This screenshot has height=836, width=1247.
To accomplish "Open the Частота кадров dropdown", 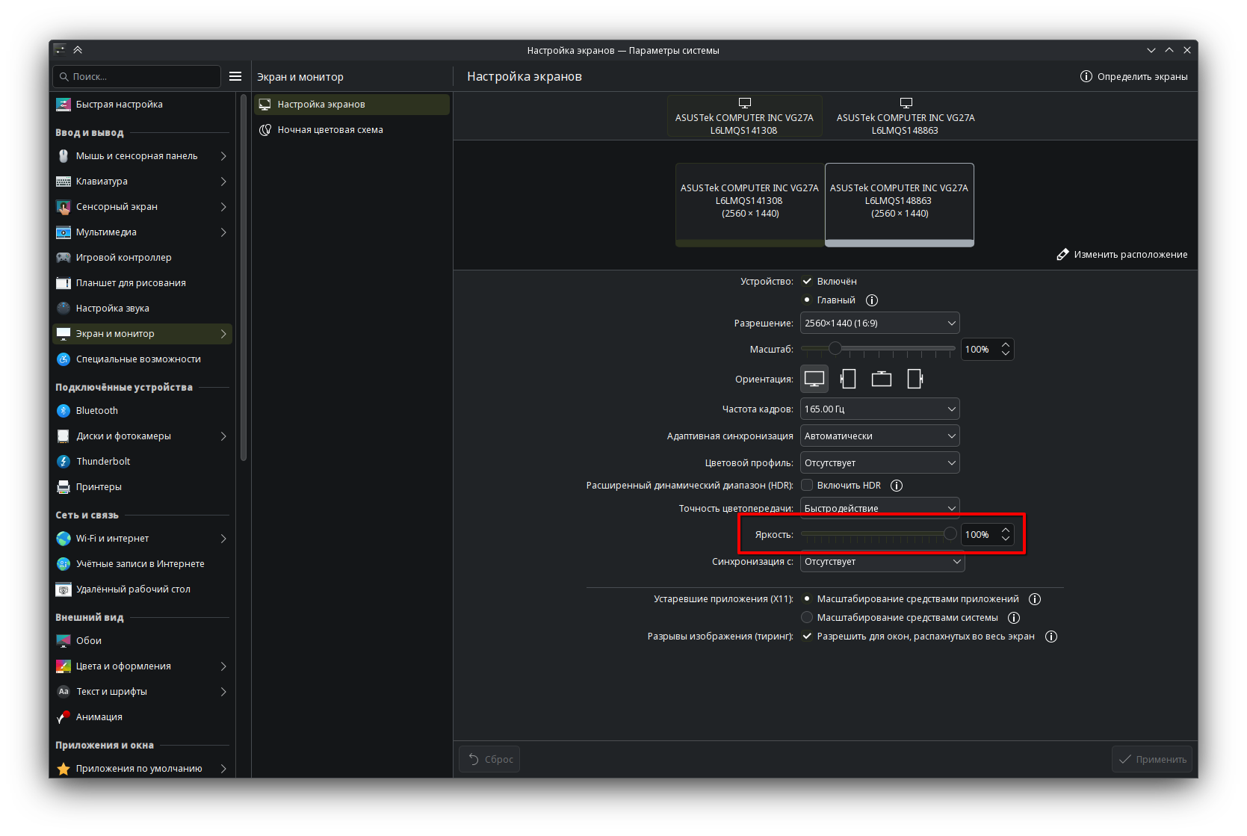I will 879,409.
